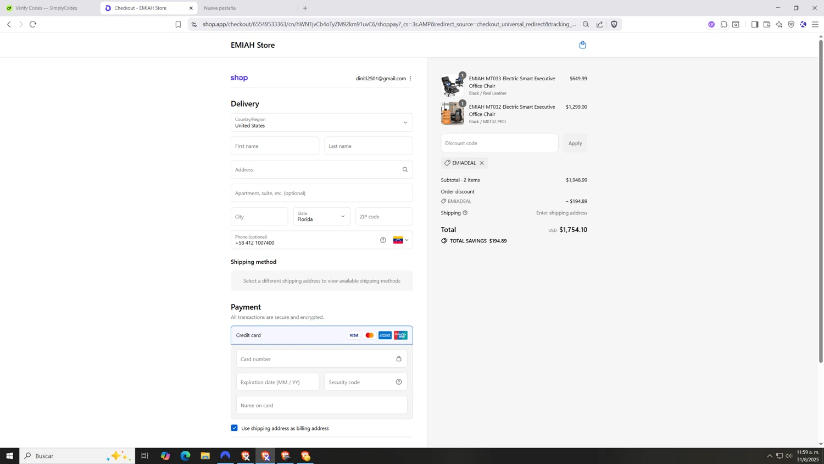The width and height of the screenshot is (824, 464).
Task: Focus the Last name field
Action: tap(369, 146)
